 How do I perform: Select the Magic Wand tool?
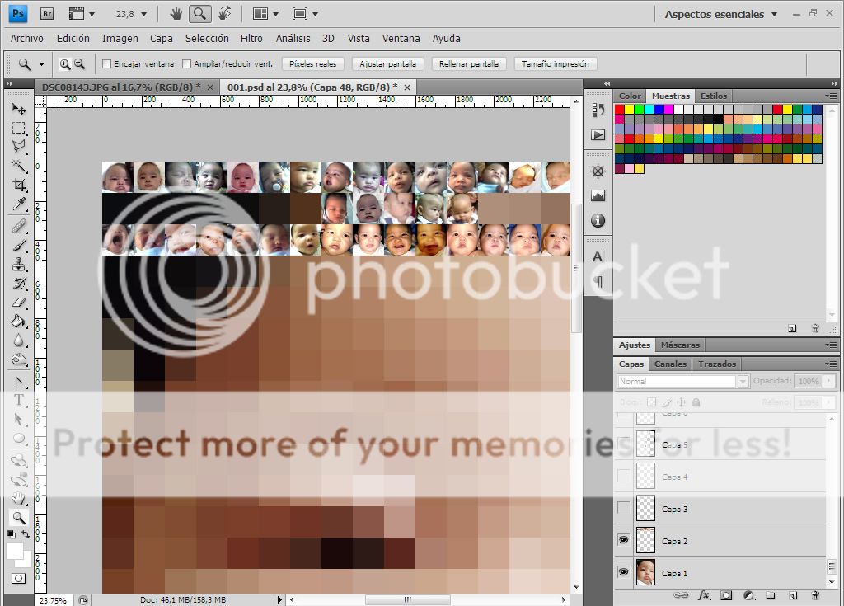[x=18, y=166]
